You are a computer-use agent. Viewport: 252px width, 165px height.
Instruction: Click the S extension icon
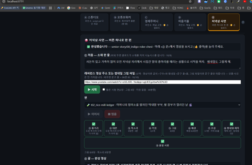tap(232, 2)
